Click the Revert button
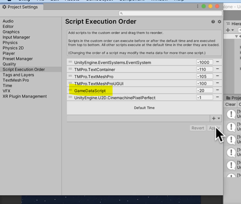 (198, 128)
